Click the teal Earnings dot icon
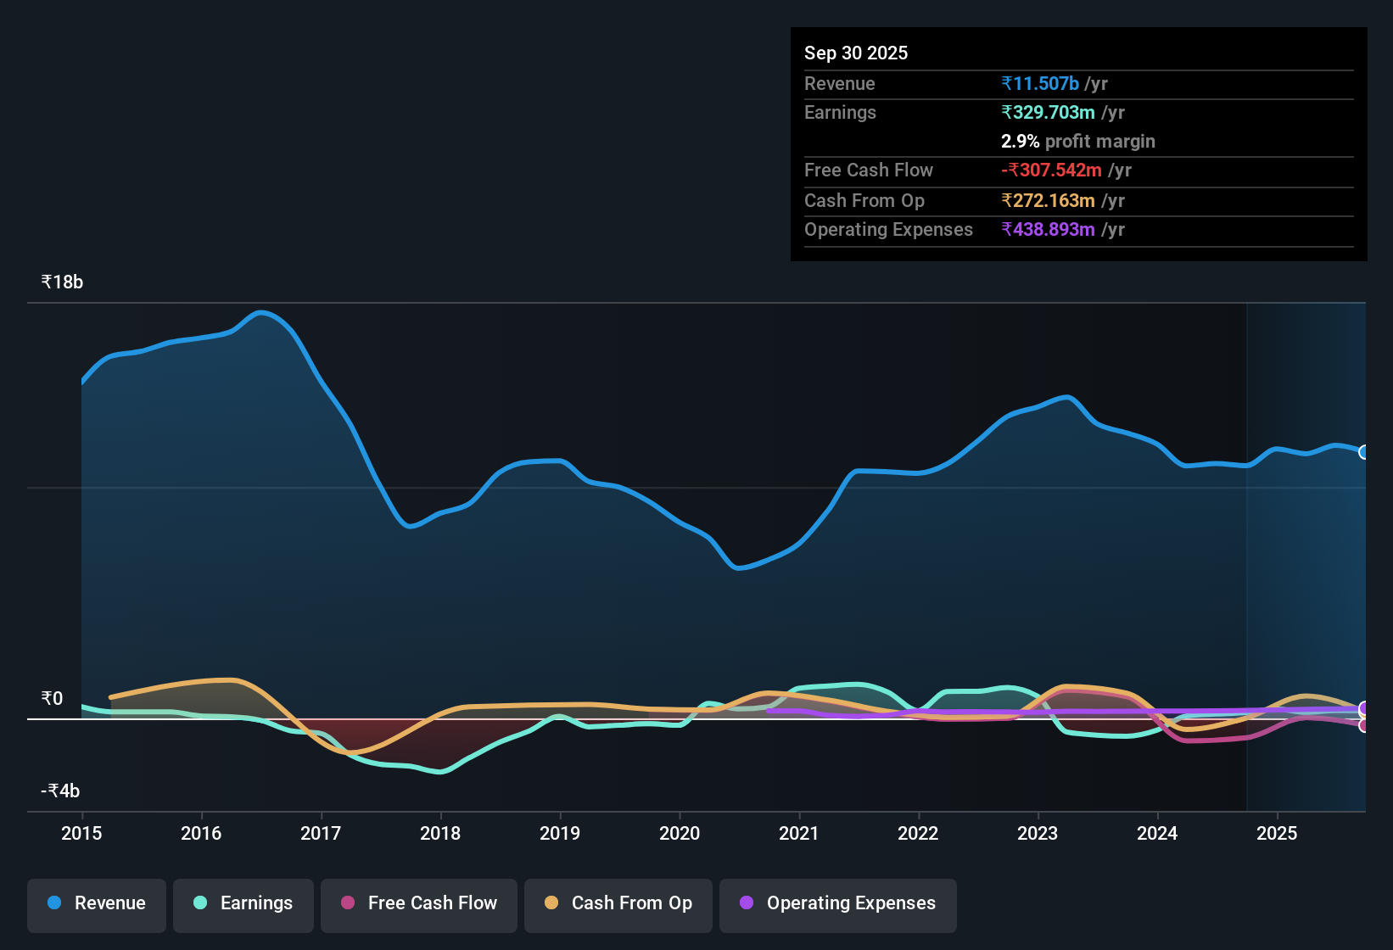Image resolution: width=1393 pixels, height=950 pixels. click(200, 903)
